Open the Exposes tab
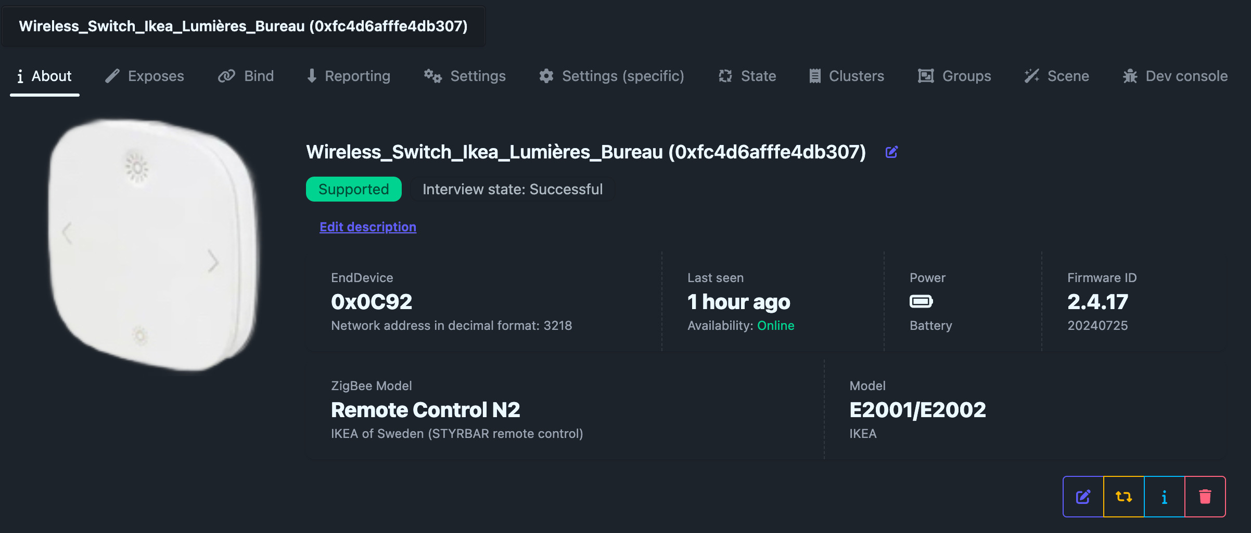This screenshot has height=533, width=1251. 144,76
